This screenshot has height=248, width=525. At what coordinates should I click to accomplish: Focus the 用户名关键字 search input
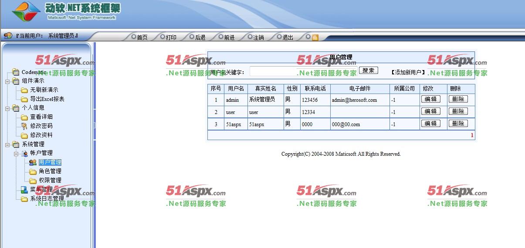click(x=303, y=71)
